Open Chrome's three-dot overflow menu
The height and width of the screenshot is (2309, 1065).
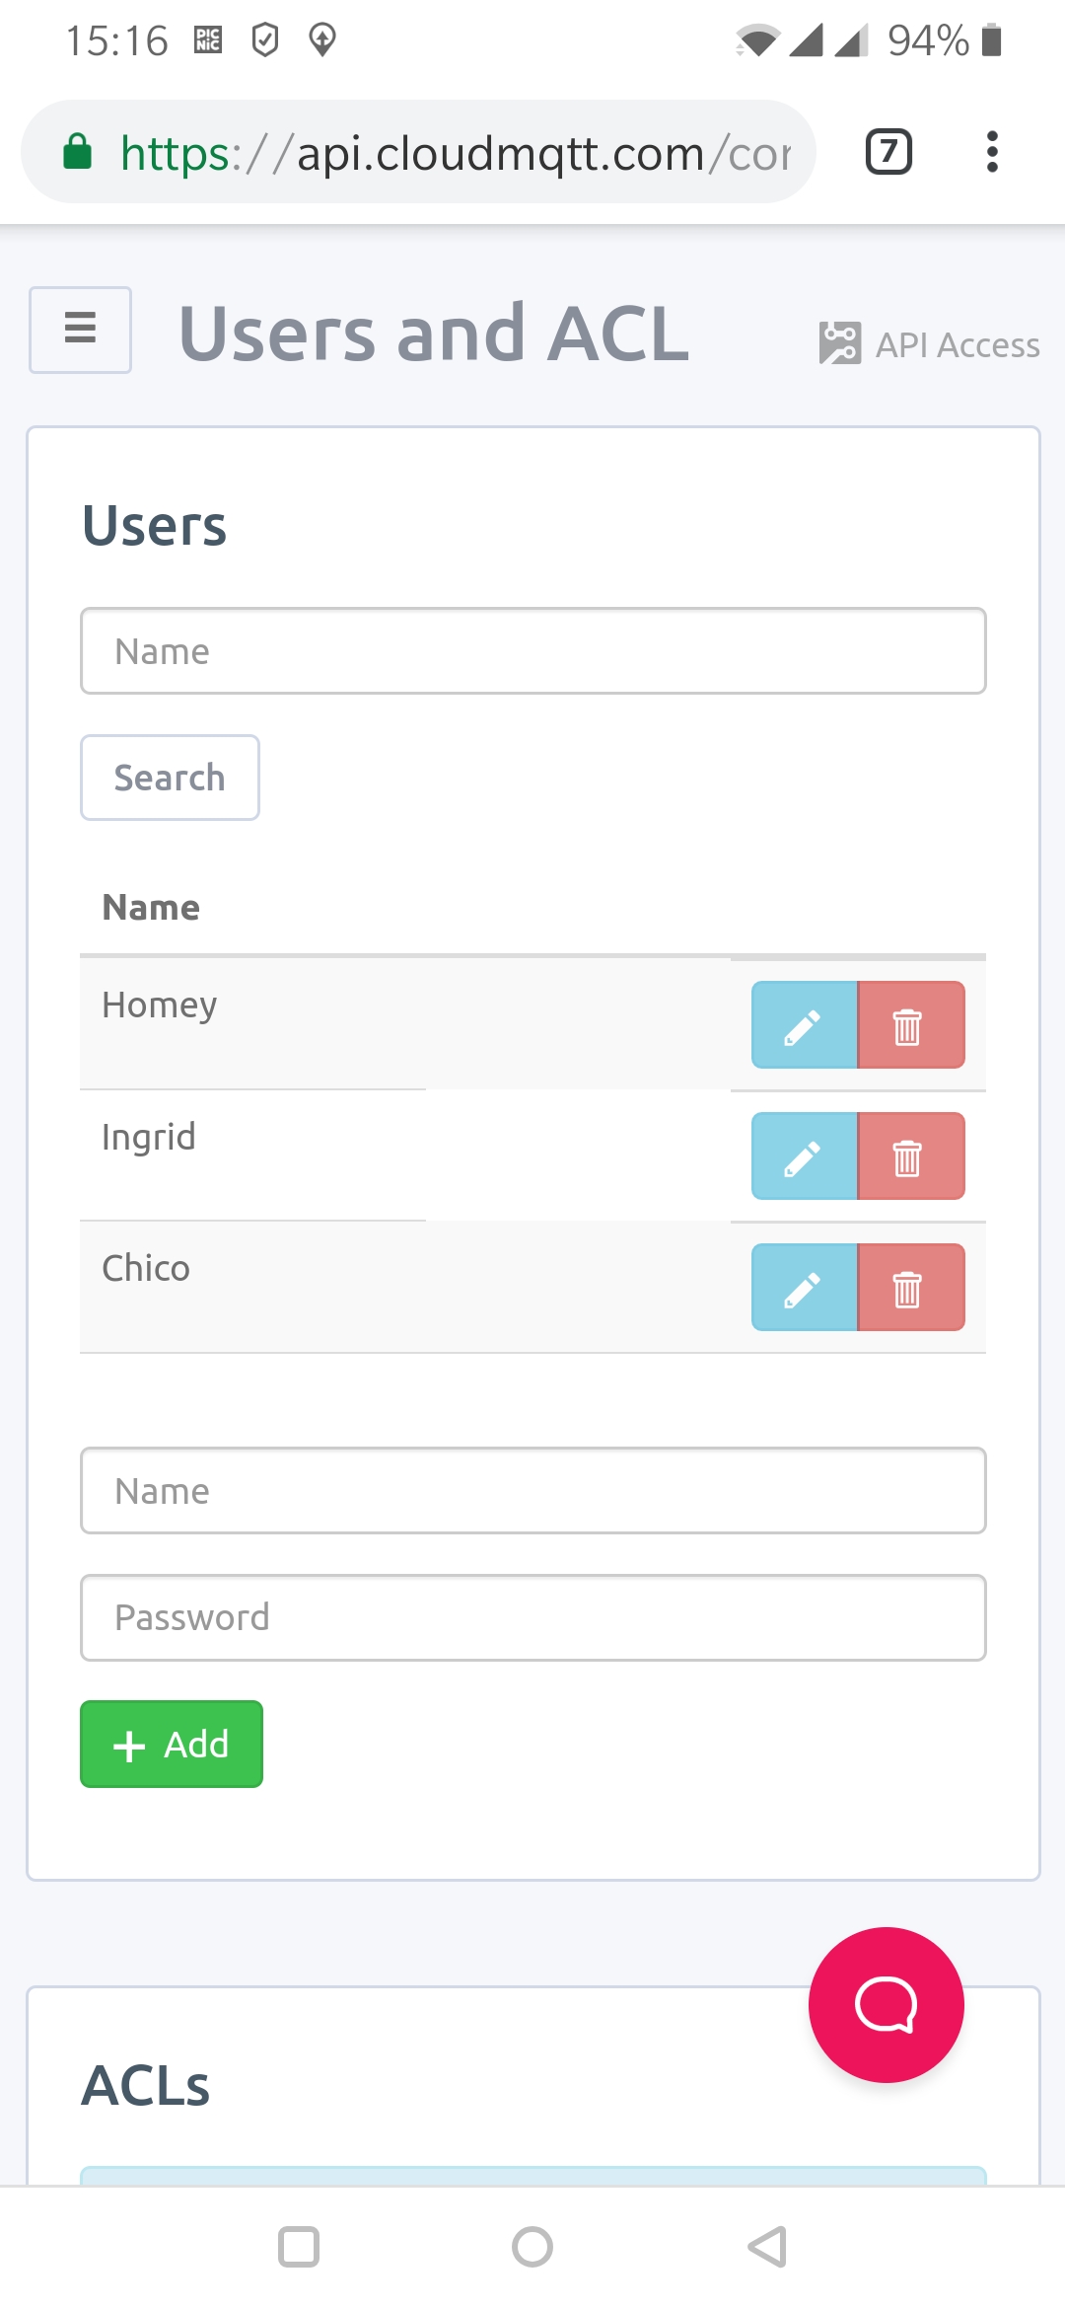[992, 152]
